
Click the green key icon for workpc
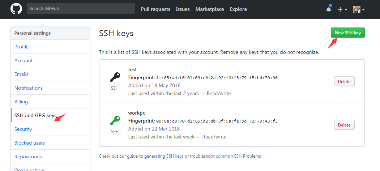[115, 120]
